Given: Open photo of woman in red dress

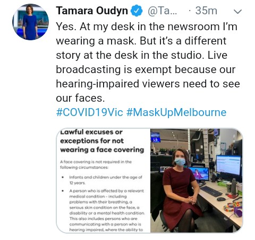Looking at the screenshot, I should 197,181.
